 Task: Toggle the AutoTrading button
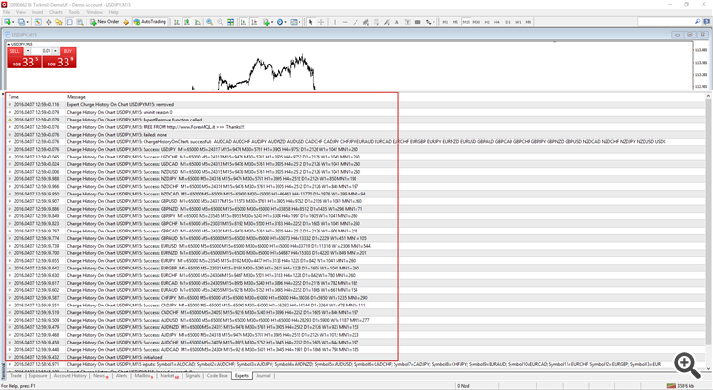point(149,22)
